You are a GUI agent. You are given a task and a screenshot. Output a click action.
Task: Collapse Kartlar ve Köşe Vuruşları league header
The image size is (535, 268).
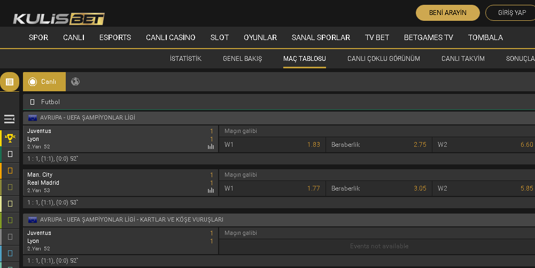click(279, 219)
